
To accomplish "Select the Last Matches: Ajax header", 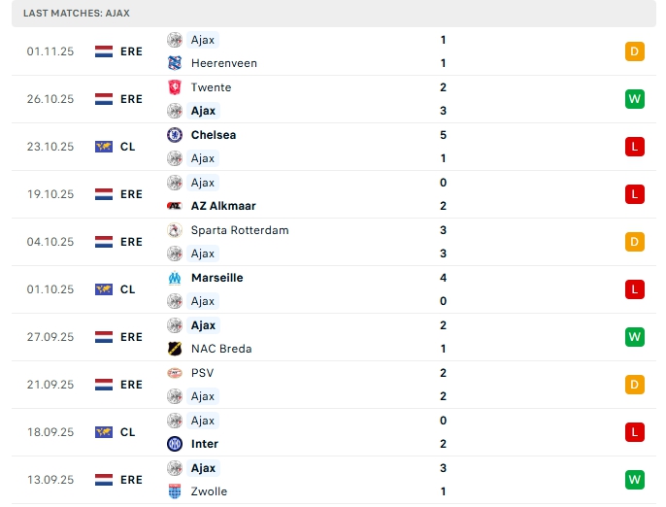I will 77,14.
